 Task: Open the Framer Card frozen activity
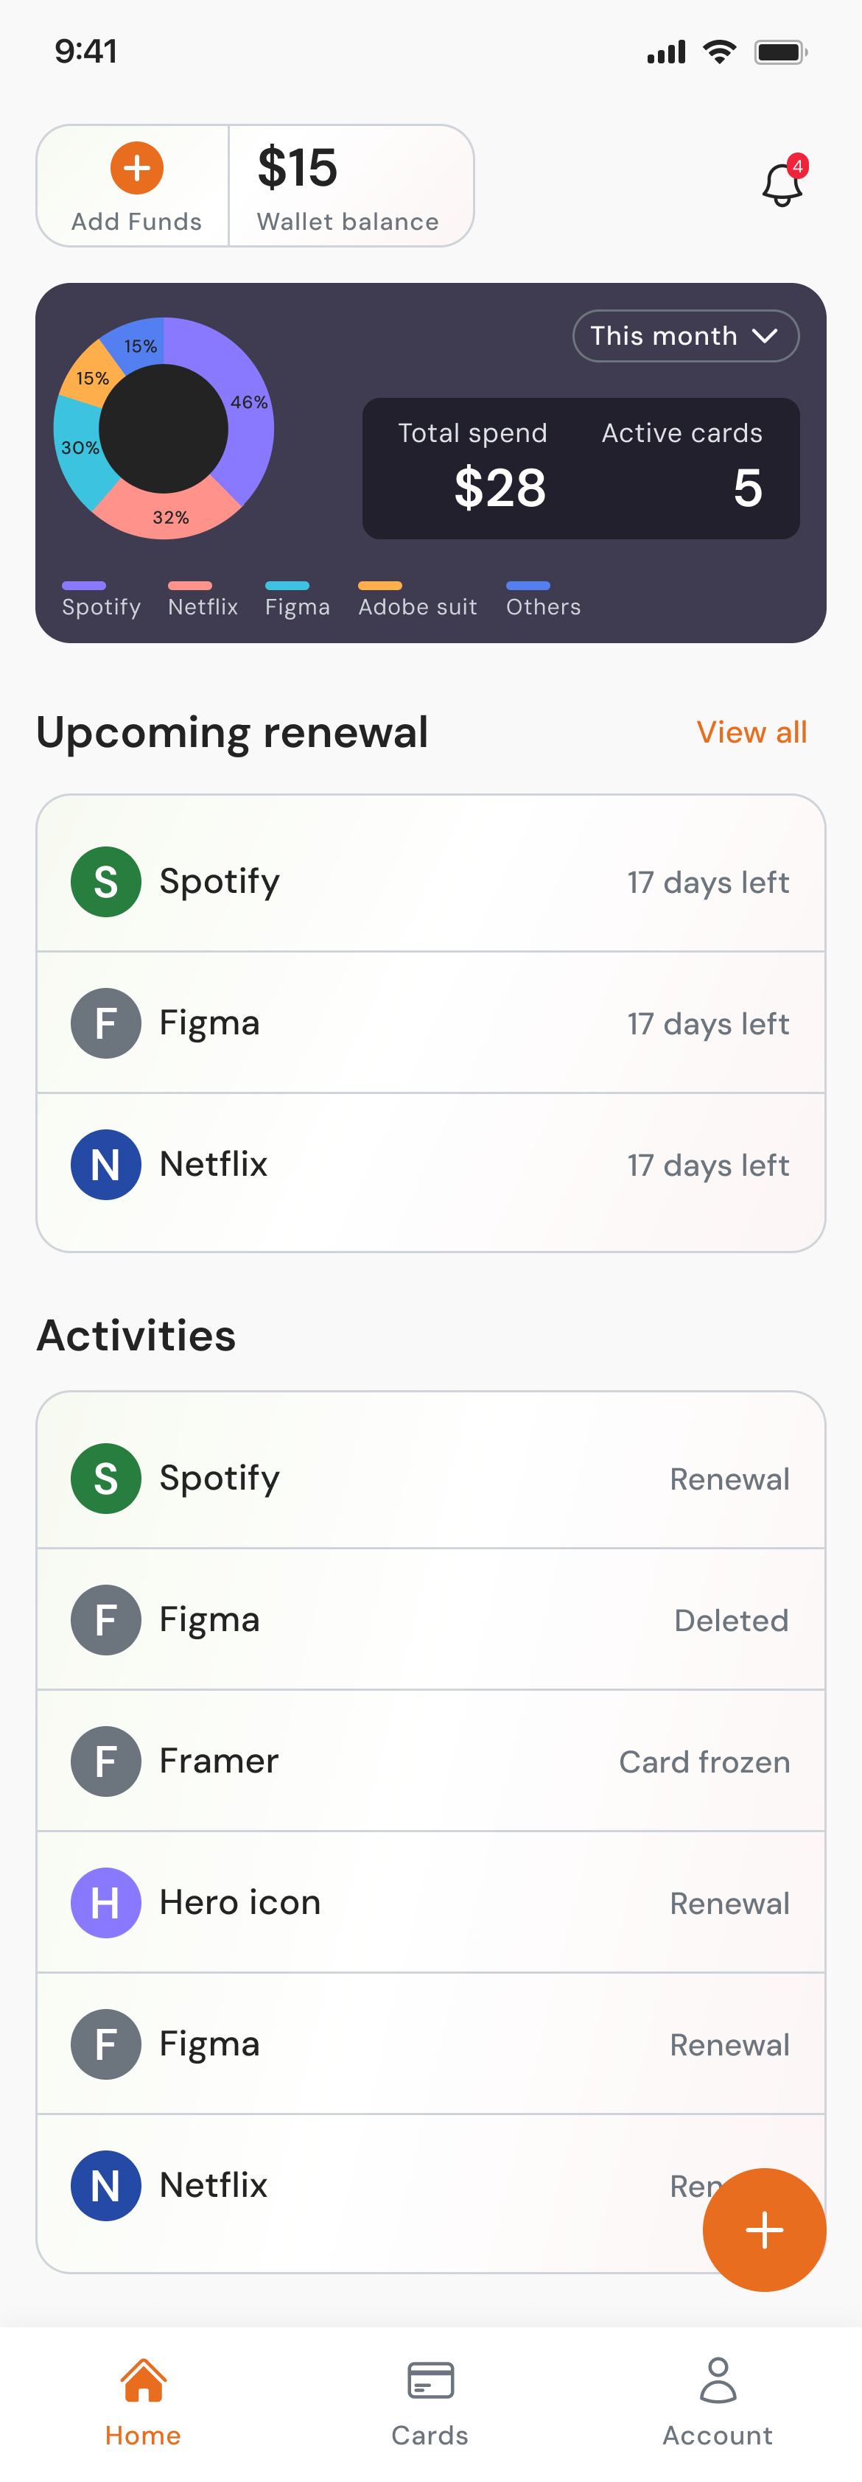click(430, 1760)
